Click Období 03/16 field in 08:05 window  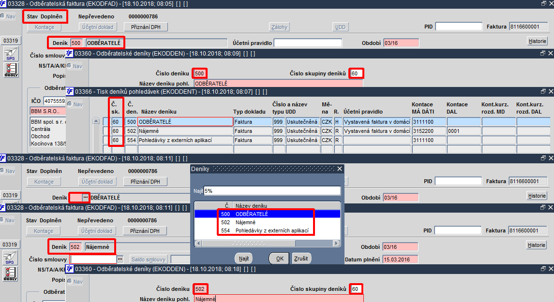point(401,43)
